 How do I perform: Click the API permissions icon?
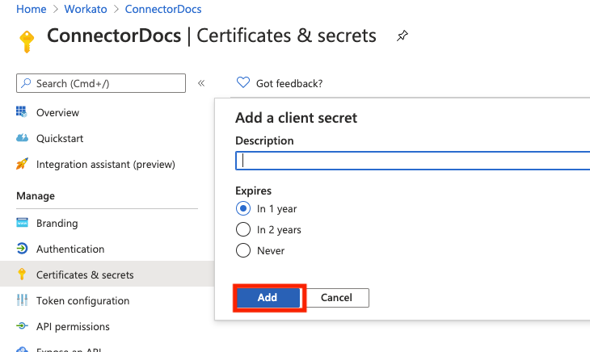(22, 327)
